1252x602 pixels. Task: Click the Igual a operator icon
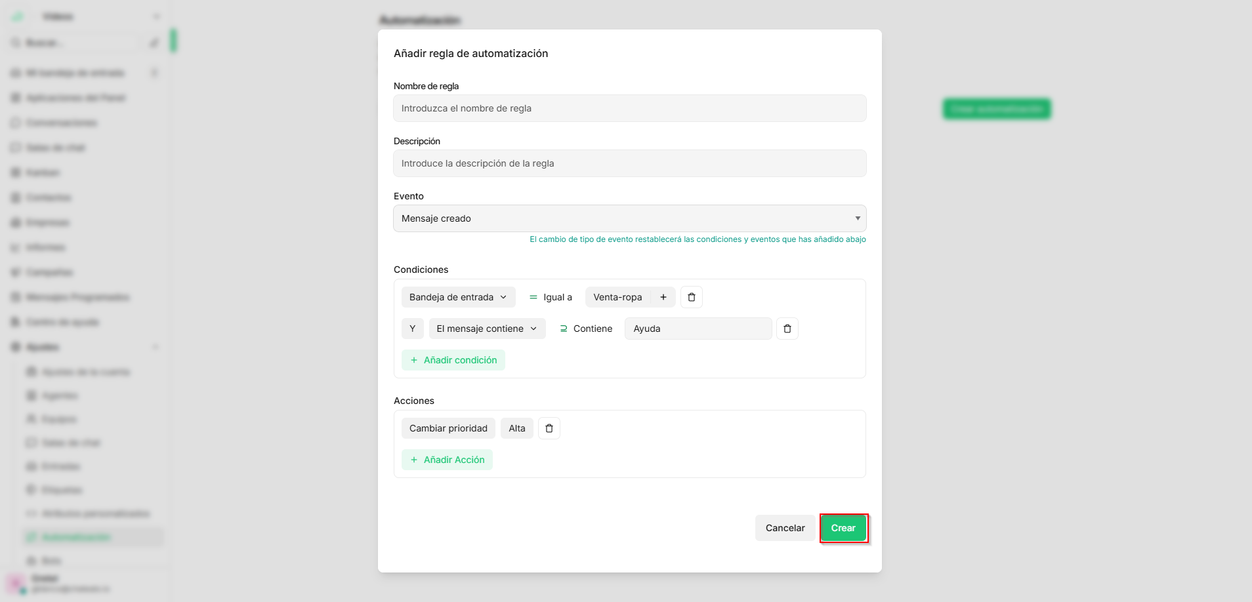[x=533, y=297]
